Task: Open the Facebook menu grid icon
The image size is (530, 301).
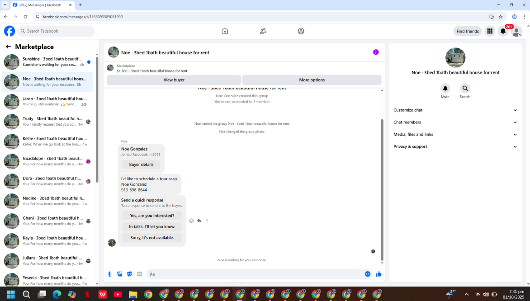Action: [490, 31]
